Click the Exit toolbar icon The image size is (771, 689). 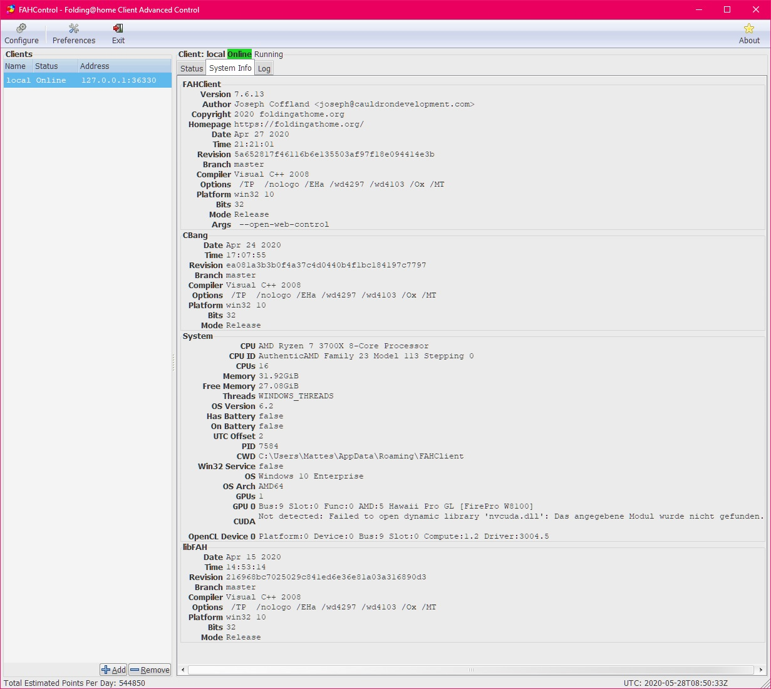[118, 34]
